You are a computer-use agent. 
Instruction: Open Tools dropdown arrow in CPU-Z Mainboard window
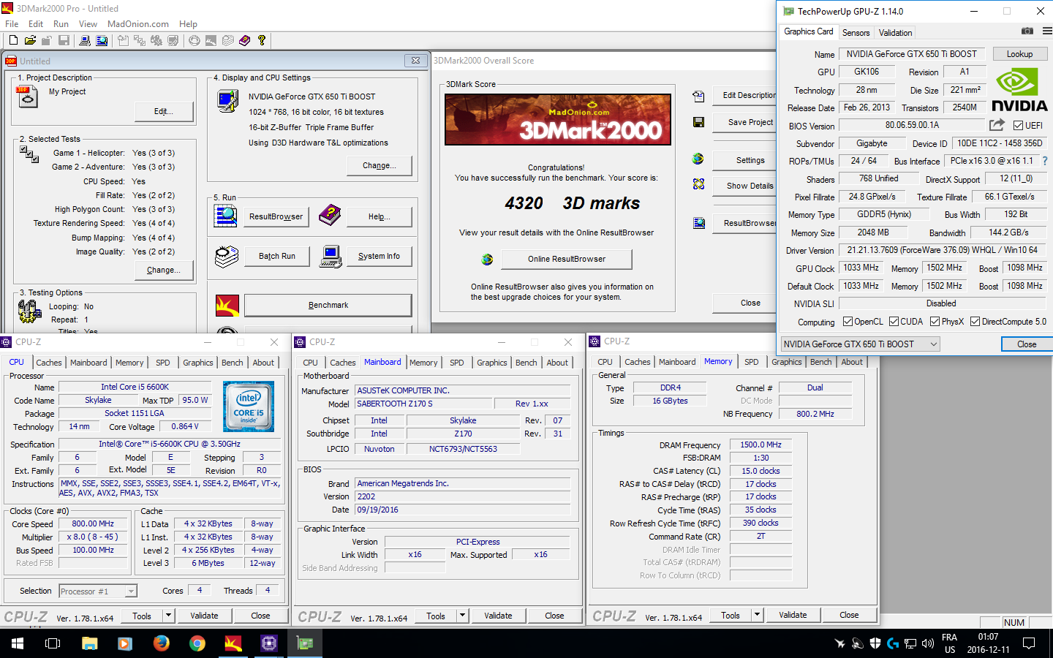(462, 616)
